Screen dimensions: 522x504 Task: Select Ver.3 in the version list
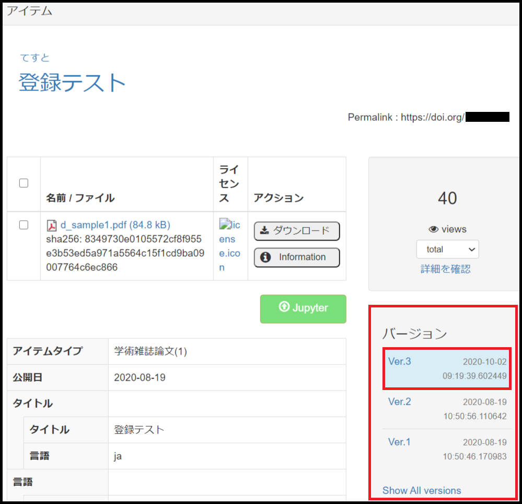(x=400, y=361)
